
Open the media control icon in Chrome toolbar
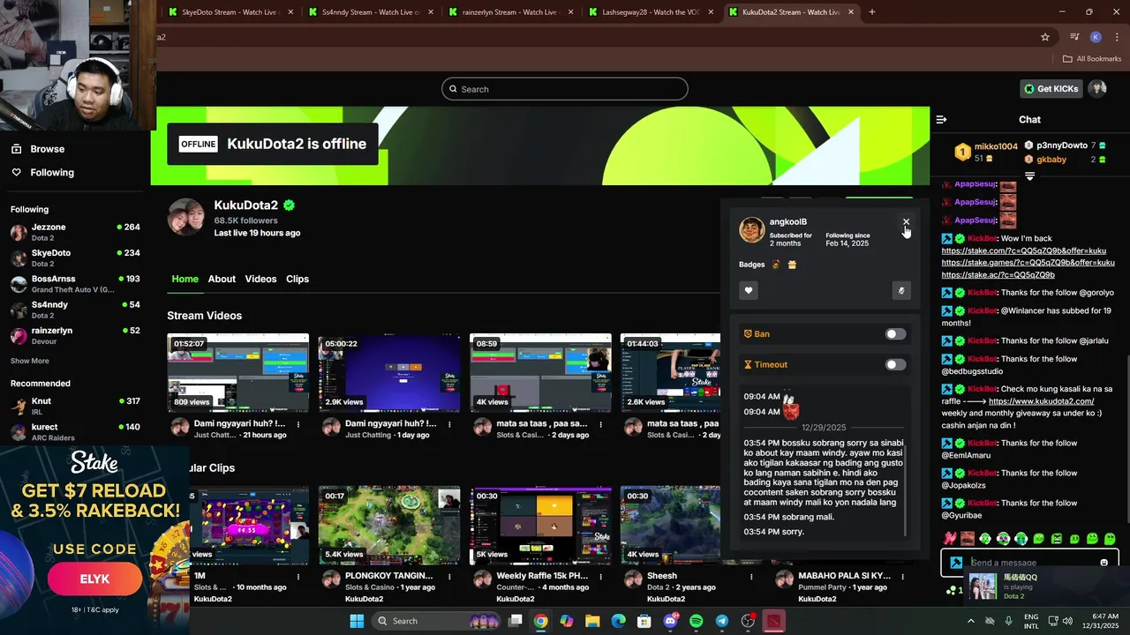tap(1074, 37)
